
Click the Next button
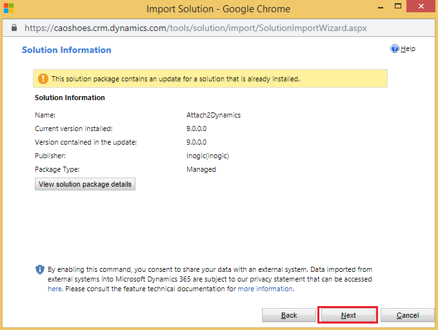tap(348, 315)
